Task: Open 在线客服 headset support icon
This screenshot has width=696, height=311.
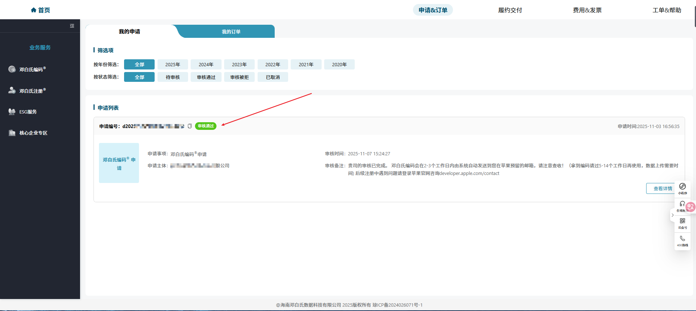Action: click(x=682, y=204)
